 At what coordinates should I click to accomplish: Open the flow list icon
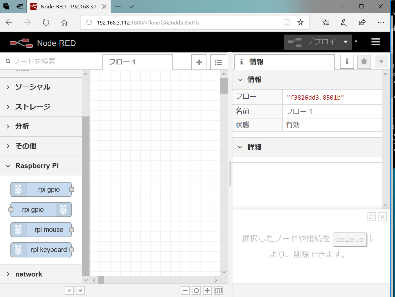(x=218, y=62)
